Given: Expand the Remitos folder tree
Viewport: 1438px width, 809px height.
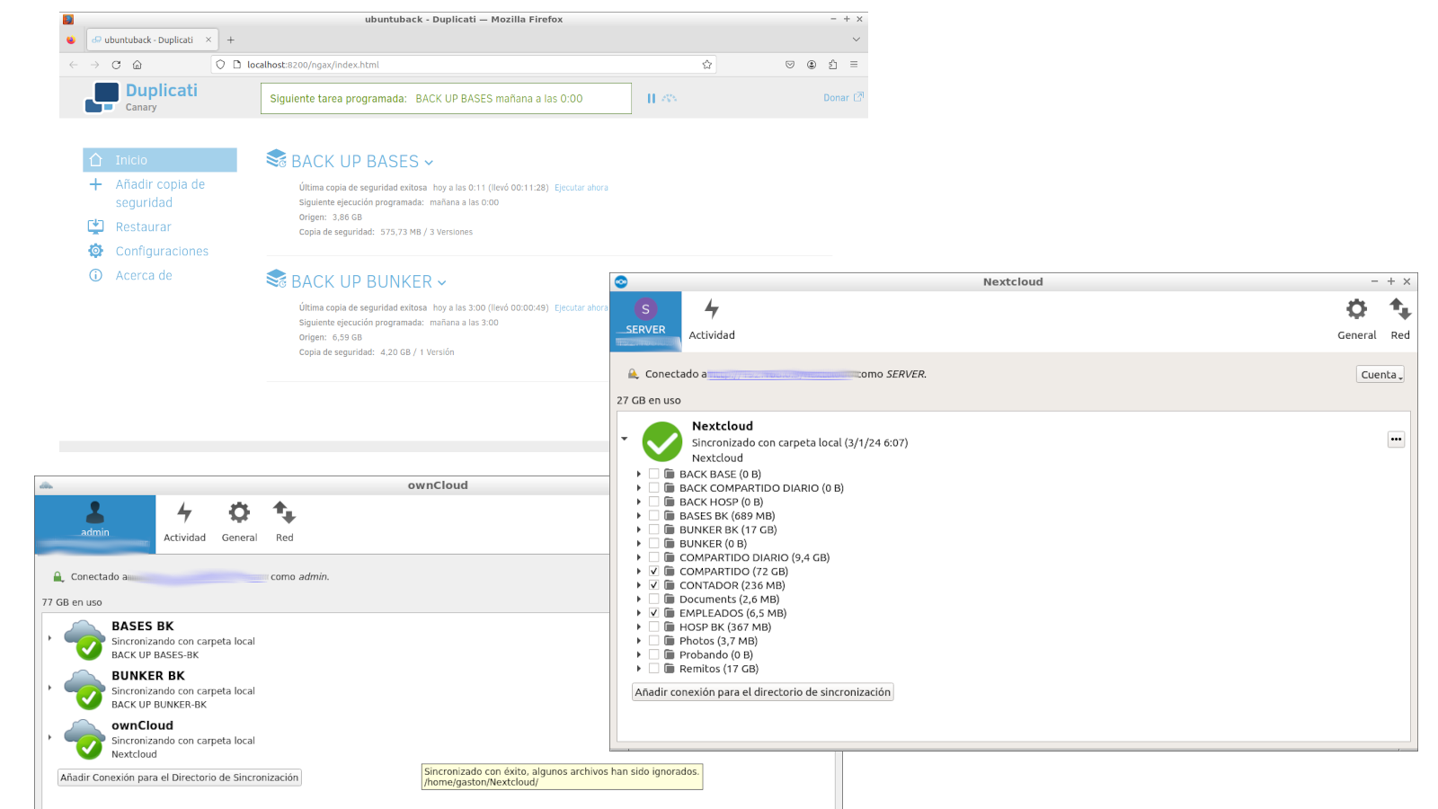Looking at the screenshot, I should (639, 669).
